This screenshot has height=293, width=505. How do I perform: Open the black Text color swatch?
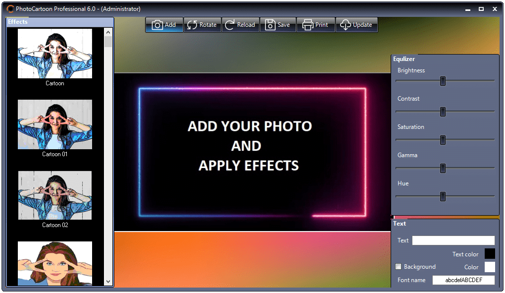490,254
